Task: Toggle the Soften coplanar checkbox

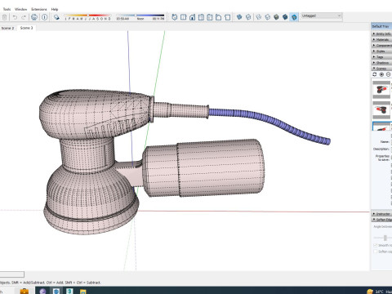Action: pyautogui.click(x=376, y=252)
